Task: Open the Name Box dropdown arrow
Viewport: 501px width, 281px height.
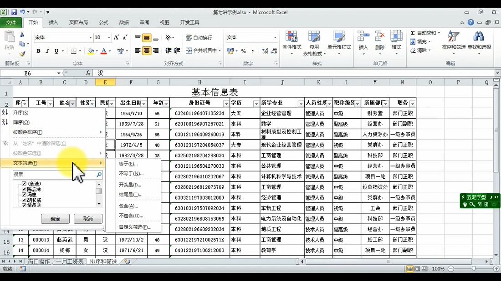Action: point(59,73)
